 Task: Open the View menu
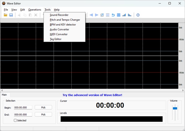point(14,10)
